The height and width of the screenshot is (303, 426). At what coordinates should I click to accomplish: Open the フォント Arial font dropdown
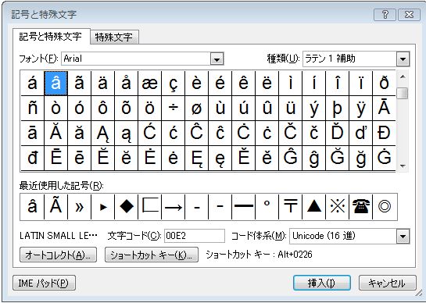[217, 59]
